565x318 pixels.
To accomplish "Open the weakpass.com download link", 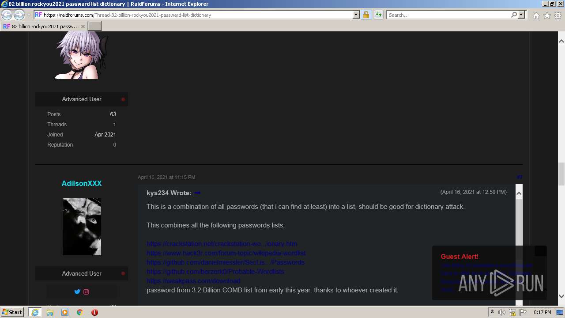I will pyautogui.click(x=193, y=281).
